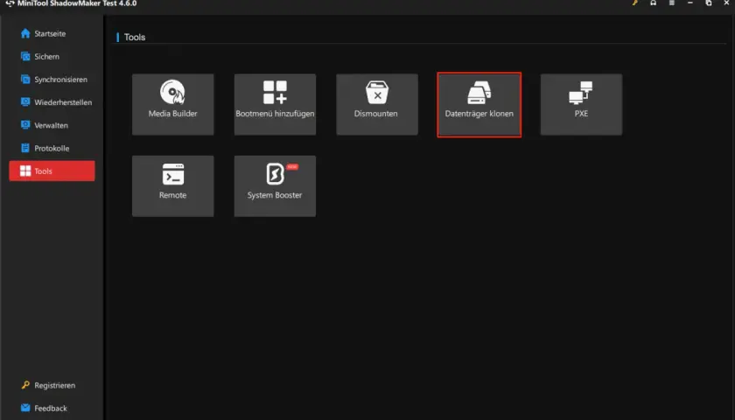The height and width of the screenshot is (420, 735).
Task: Open the Dismounten tool tile
Action: pyautogui.click(x=377, y=104)
